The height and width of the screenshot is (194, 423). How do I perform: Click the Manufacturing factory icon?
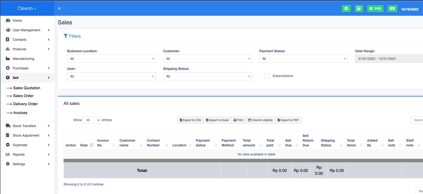(x=8, y=59)
